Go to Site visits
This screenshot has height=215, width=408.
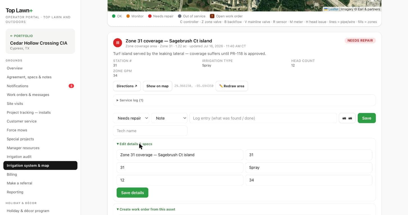point(40,104)
